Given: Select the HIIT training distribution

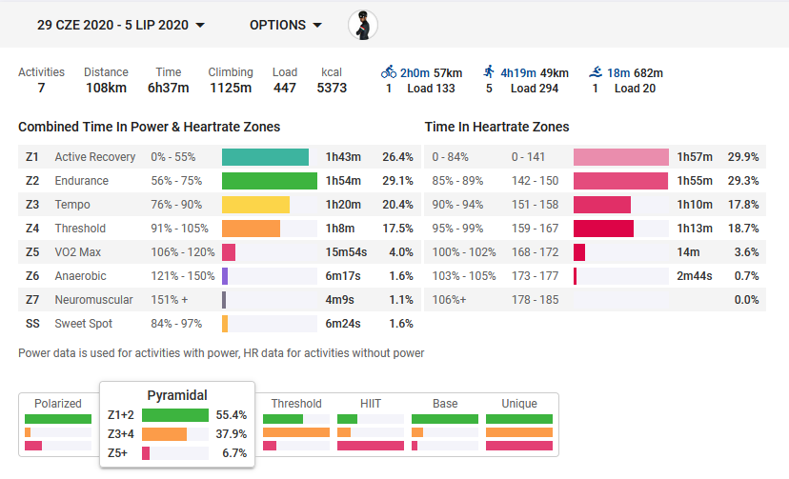Looking at the screenshot, I should [371, 425].
